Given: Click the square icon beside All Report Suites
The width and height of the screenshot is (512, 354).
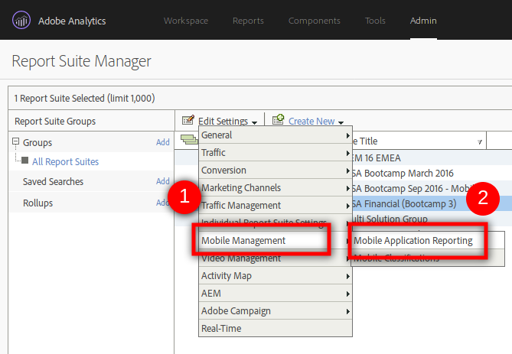Looking at the screenshot, I should [24, 161].
